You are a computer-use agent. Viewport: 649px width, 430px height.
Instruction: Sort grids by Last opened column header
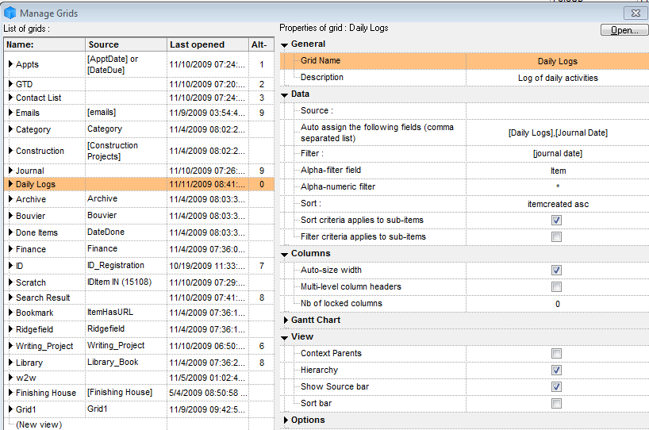point(197,45)
